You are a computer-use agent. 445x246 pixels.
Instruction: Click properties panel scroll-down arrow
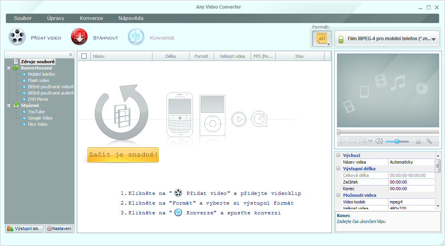tap(438, 206)
